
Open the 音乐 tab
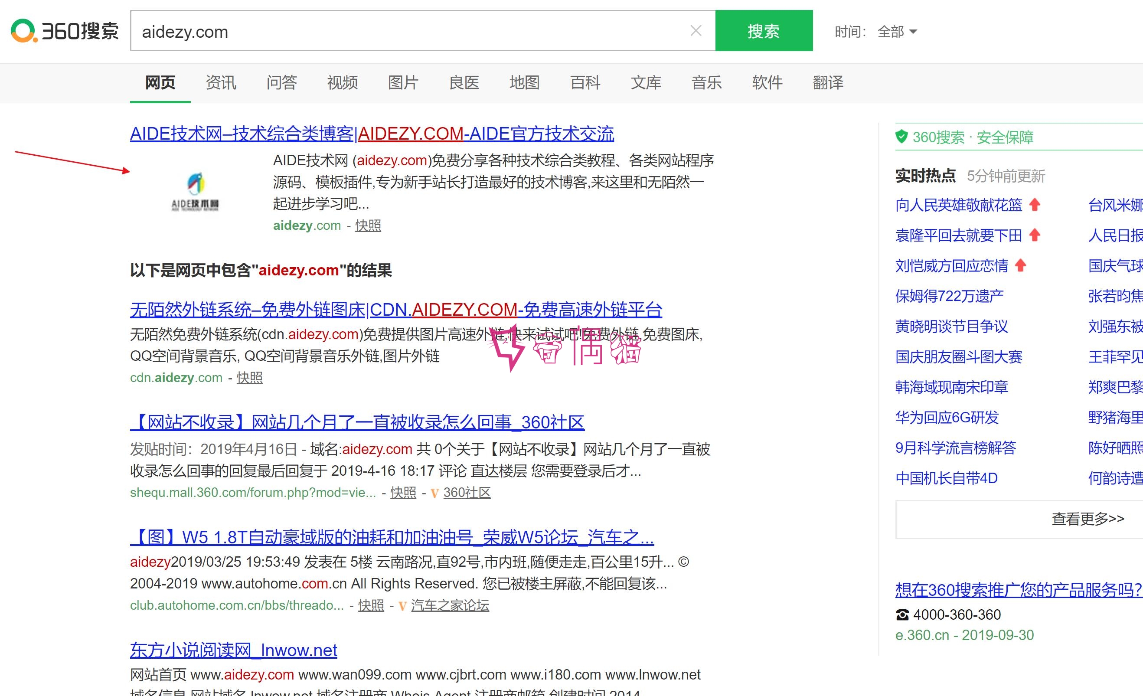coord(706,82)
